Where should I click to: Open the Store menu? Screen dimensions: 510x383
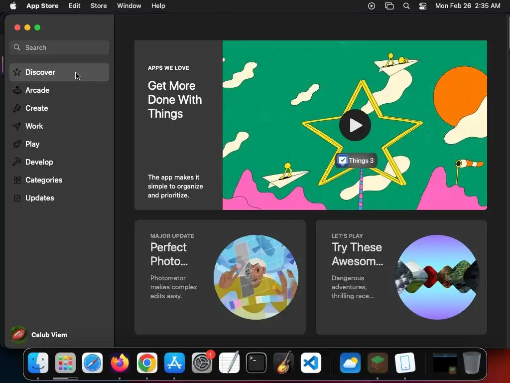point(99,6)
